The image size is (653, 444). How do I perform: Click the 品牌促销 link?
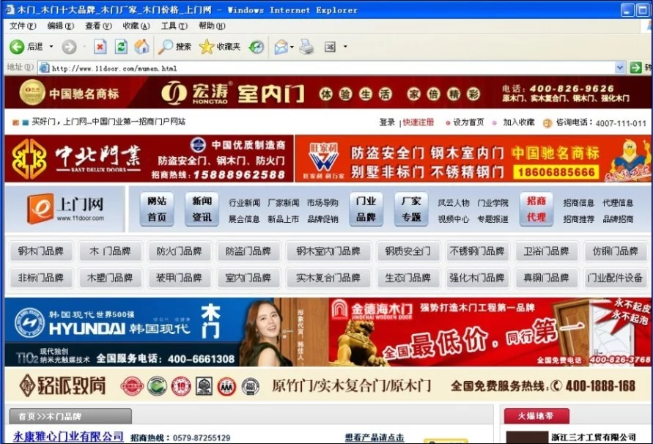click(322, 218)
